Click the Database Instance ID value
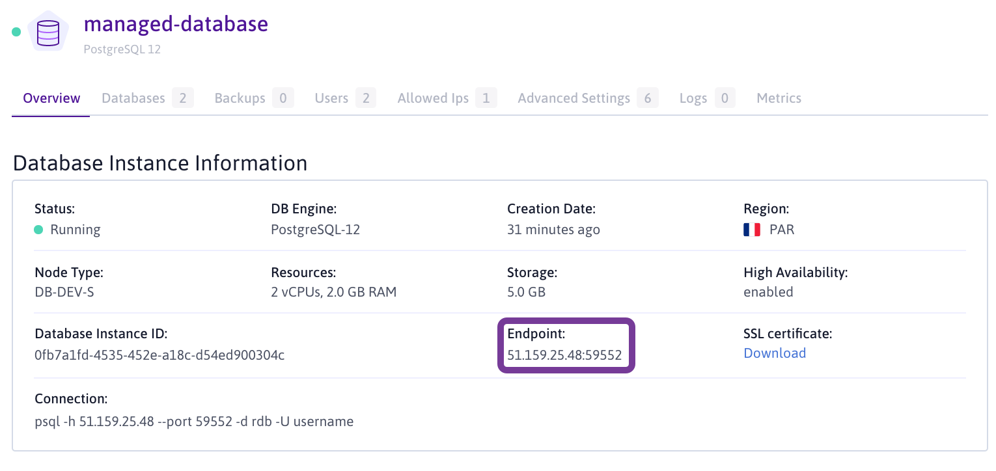Screen dimensions: 996x471 click(x=159, y=355)
